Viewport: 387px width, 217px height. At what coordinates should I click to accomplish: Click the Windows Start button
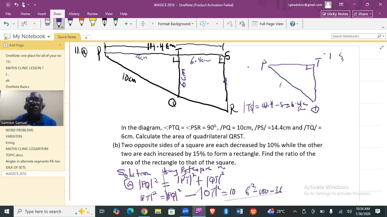click(x=7, y=212)
